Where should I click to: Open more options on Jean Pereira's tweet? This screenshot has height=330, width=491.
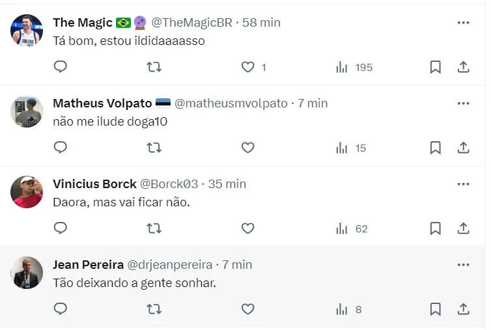tap(464, 265)
